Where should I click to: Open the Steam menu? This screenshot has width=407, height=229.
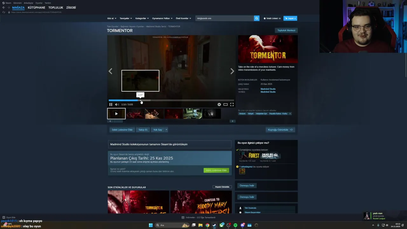click(x=7, y=3)
